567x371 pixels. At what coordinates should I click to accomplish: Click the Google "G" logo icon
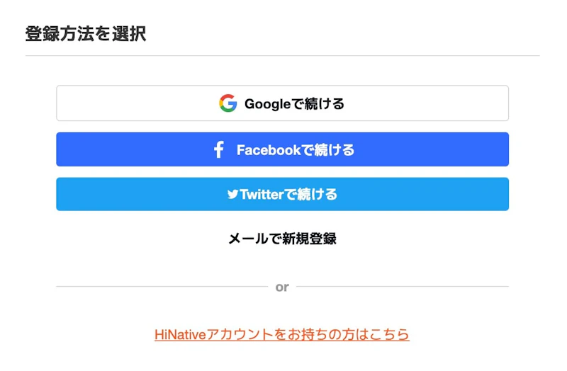[x=228, y=103]
